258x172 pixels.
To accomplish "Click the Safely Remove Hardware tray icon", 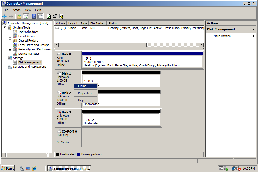I will tap(226, 168).
